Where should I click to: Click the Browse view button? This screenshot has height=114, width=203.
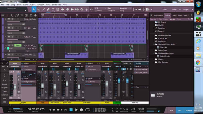[189, 111]
